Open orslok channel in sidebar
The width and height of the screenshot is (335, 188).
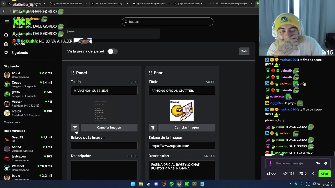[28, 113]
